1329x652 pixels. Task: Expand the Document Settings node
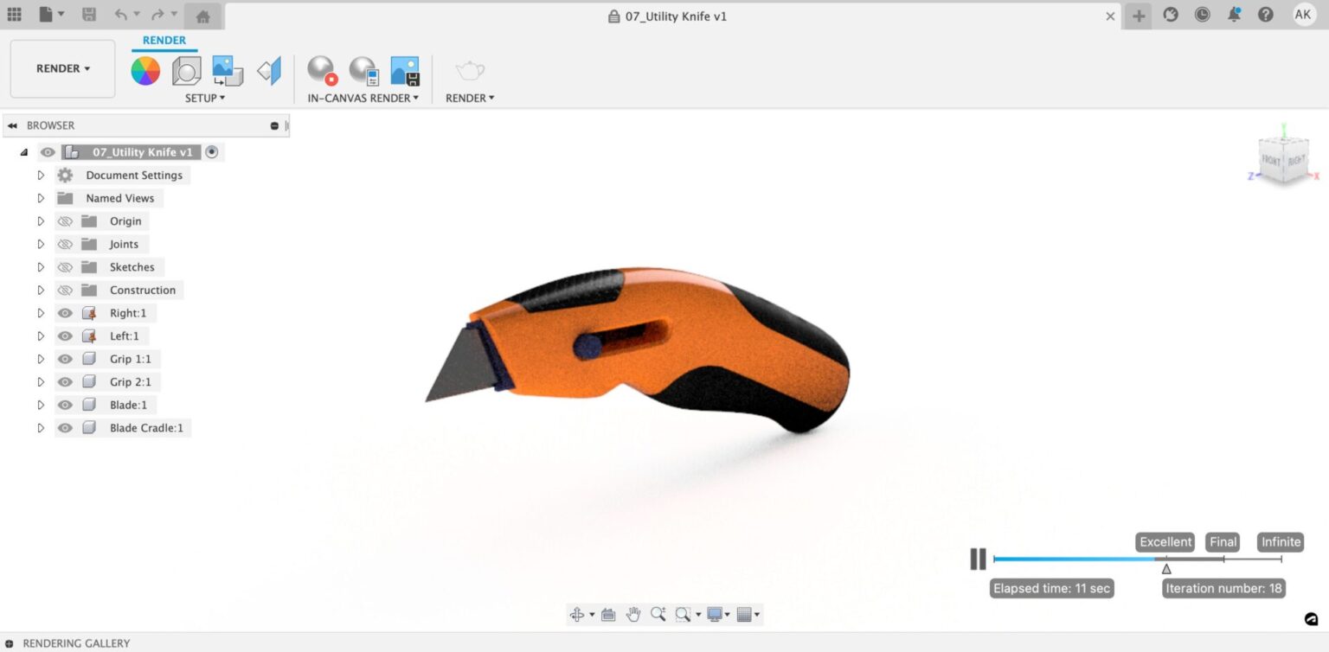pyautogui.click(x=40, y=175)
